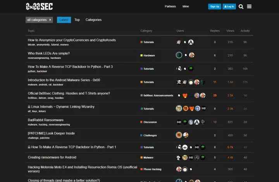Click first avatar on PATCHME row
This screenshot has width=279, height=182.
[x=179, y=135]
